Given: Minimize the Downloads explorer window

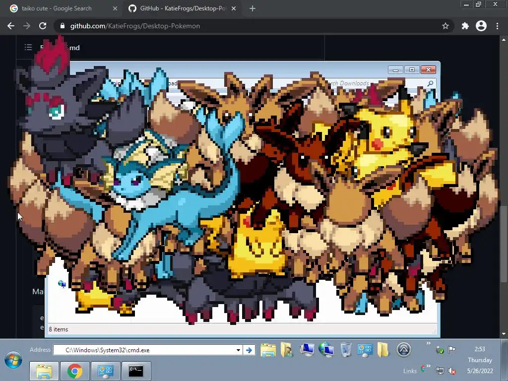Looking at the screenshot, I should pyautogui.click(x=395, y=69).
